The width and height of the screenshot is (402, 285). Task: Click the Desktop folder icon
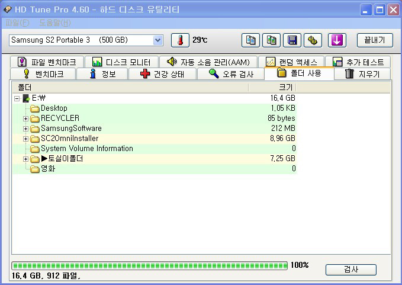point(34,108)
